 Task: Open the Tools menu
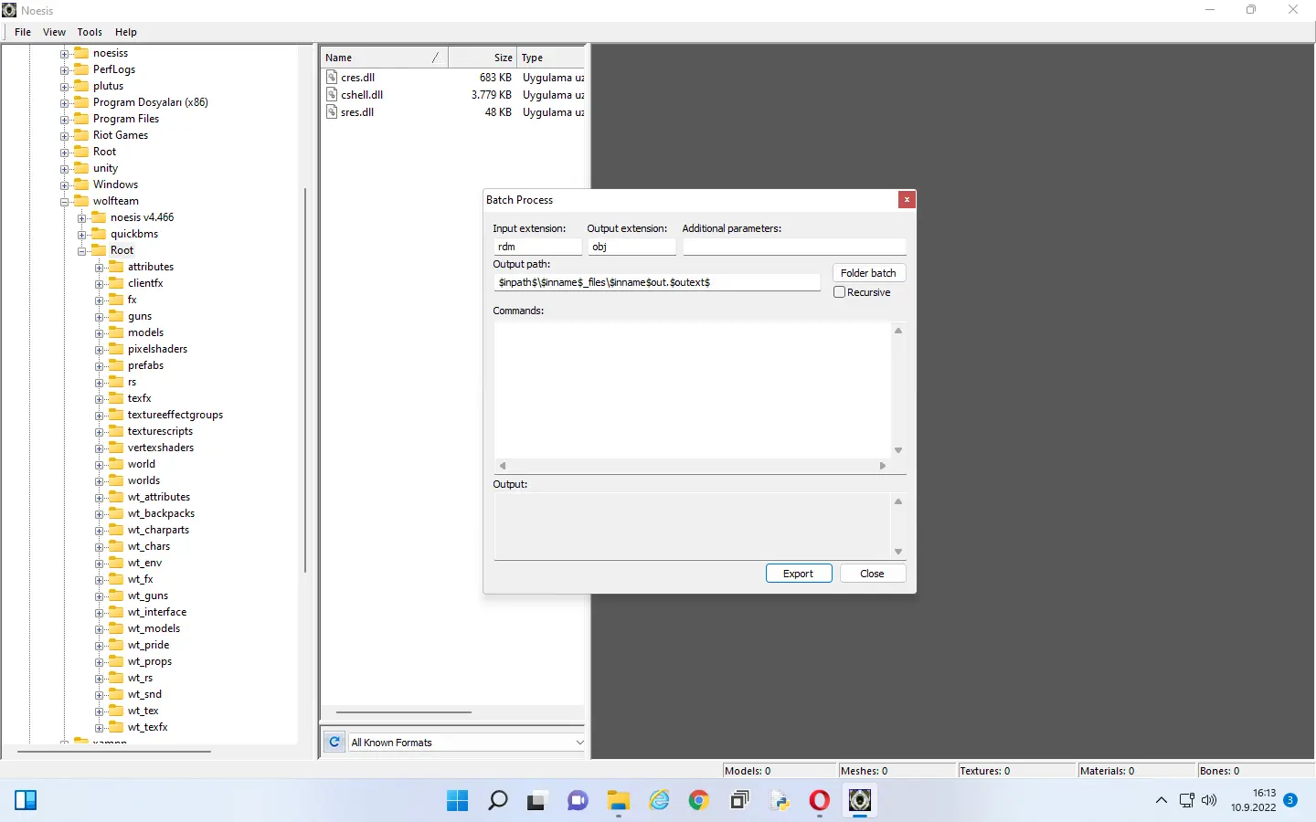point(89,32)
